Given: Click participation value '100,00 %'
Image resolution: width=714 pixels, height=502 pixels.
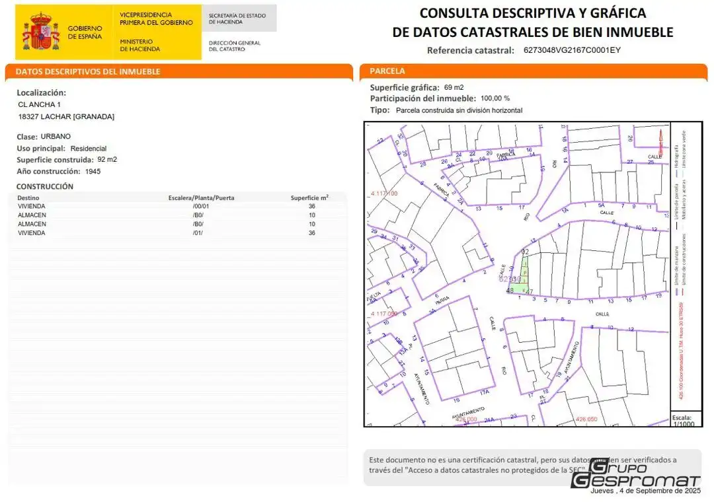Looking at the screenshot, I should point(495,98).
